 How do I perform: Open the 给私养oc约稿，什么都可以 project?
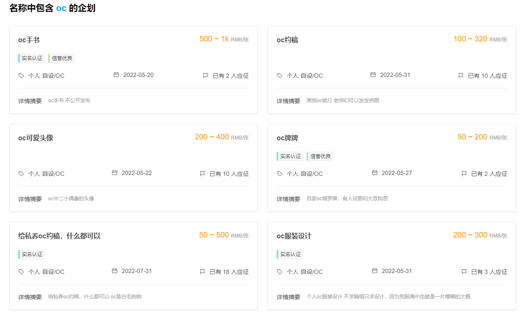59,236
